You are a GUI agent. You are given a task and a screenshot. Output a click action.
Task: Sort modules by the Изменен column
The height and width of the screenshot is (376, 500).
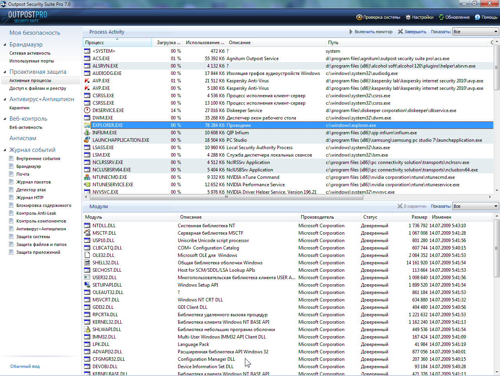point(461,217)
